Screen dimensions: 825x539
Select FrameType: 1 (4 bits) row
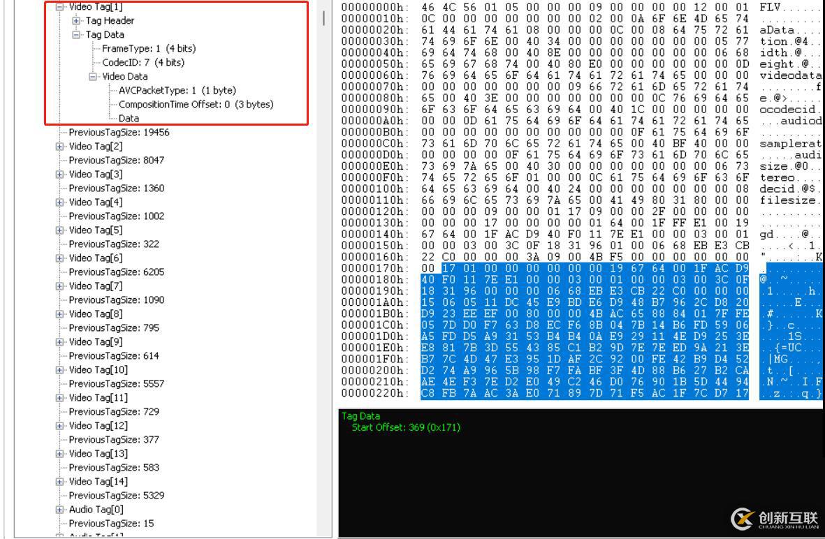pos(149,48)
